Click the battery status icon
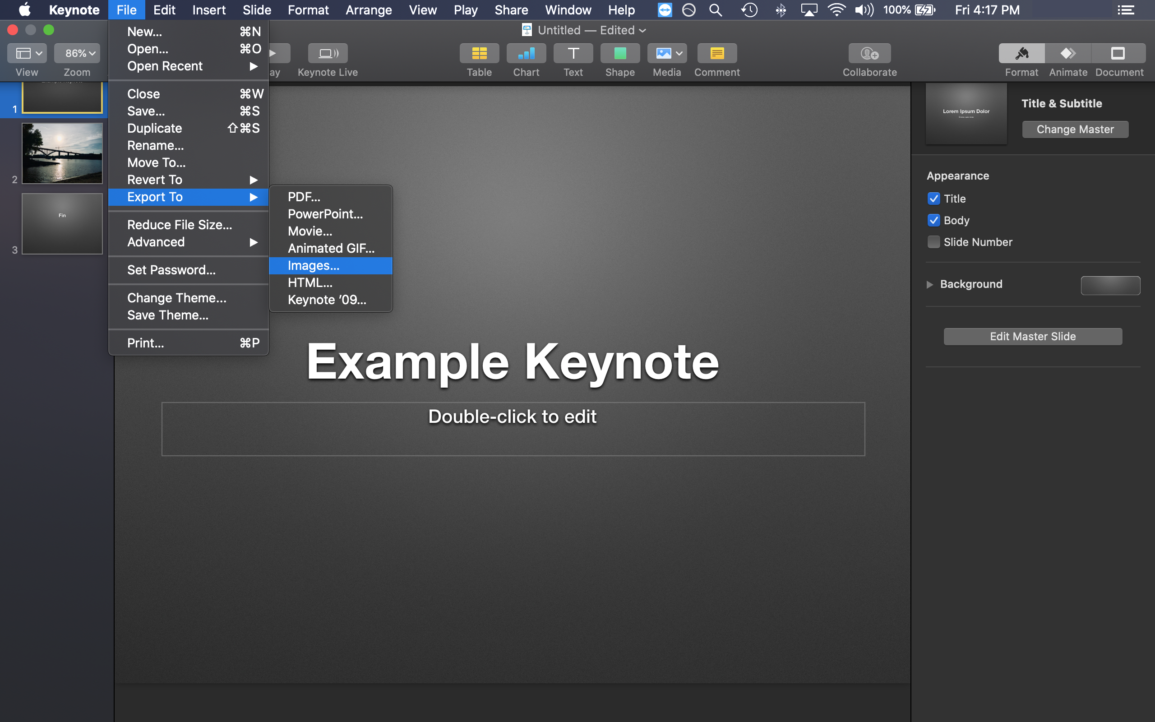The width and height of the screenshot is (1155, 722). tap(925, 9)
